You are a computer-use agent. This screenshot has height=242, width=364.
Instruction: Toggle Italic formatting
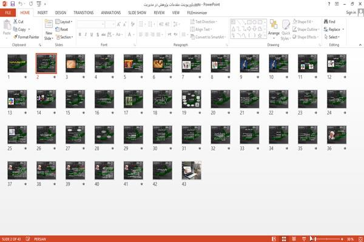tap(86, 35)
